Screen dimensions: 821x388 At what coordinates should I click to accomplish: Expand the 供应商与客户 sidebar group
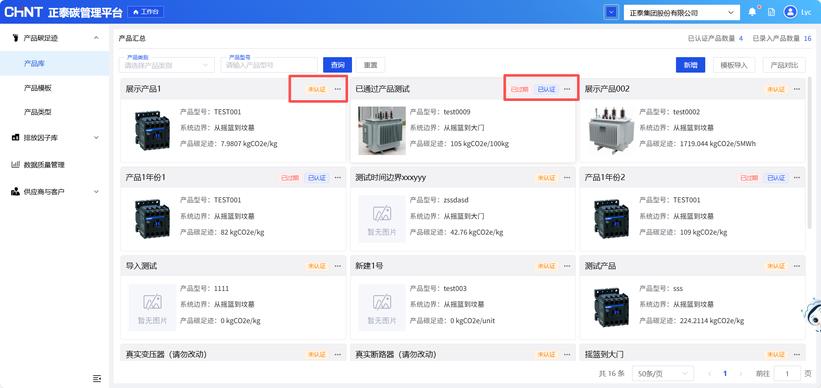click(54, 192)
